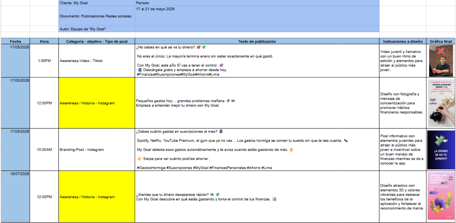Click the '10:00AM' hour cell
This screenshot has height=223, width=456.
44,149
